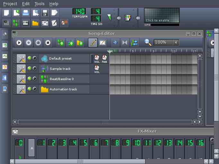Toggle solo on the Sample track
The width and height of the screenshot is (219, 164).
click(35, 69)
